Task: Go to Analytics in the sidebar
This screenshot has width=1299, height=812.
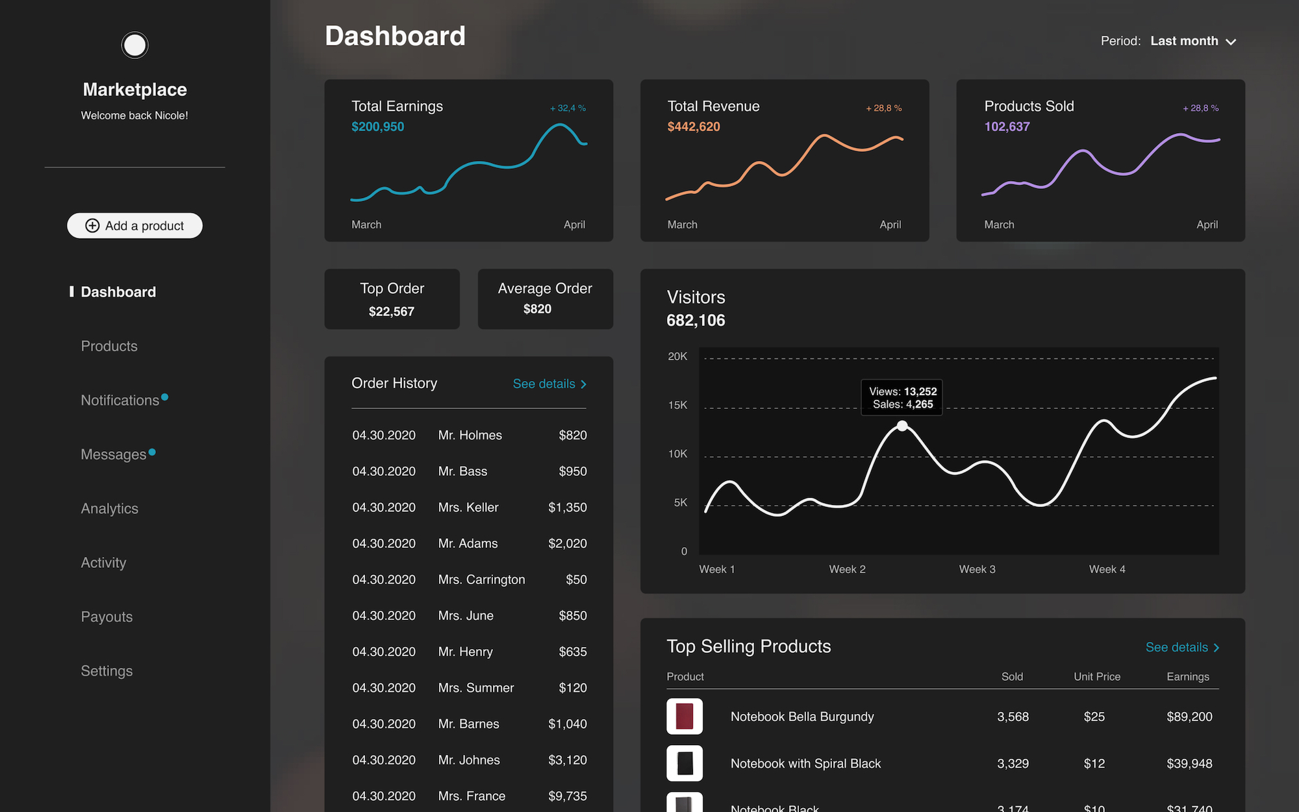Action: (109, 508)
